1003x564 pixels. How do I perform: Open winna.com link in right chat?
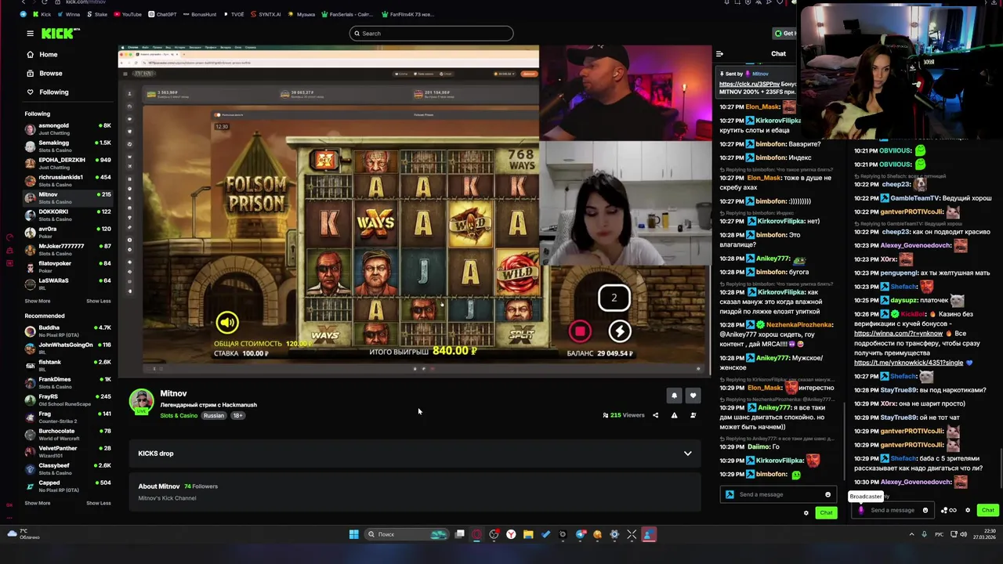point(898,334)
